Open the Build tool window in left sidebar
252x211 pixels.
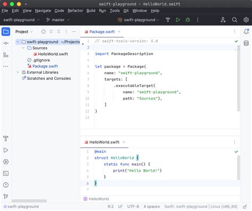point(6,138)
